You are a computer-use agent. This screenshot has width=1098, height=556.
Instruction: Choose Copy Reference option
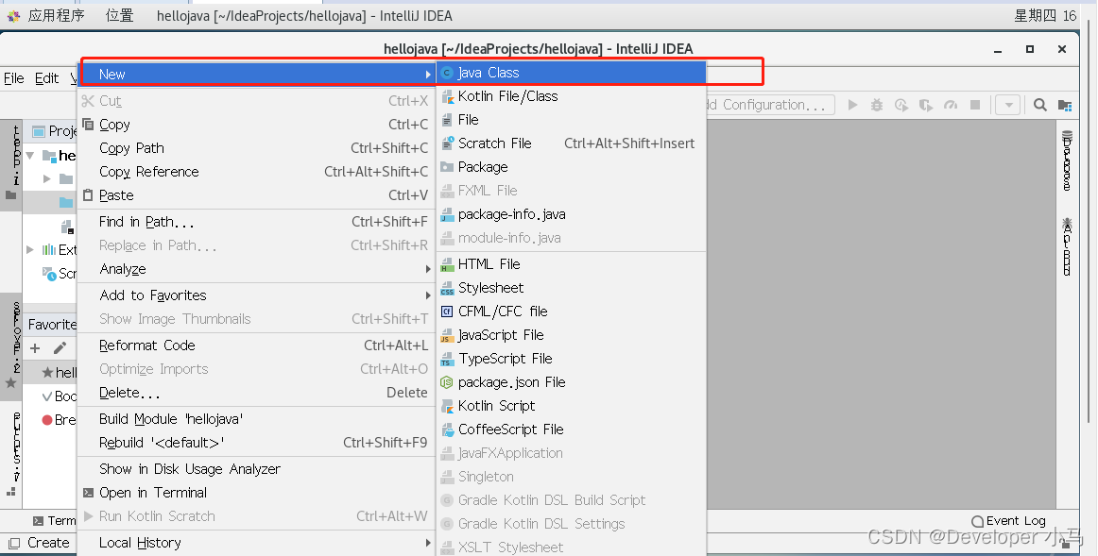click(x=256, y=172)
